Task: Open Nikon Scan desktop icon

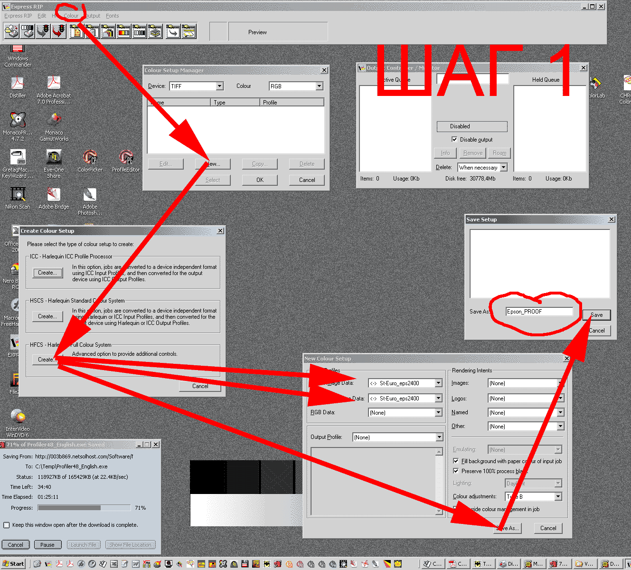Action: [18, 198]
